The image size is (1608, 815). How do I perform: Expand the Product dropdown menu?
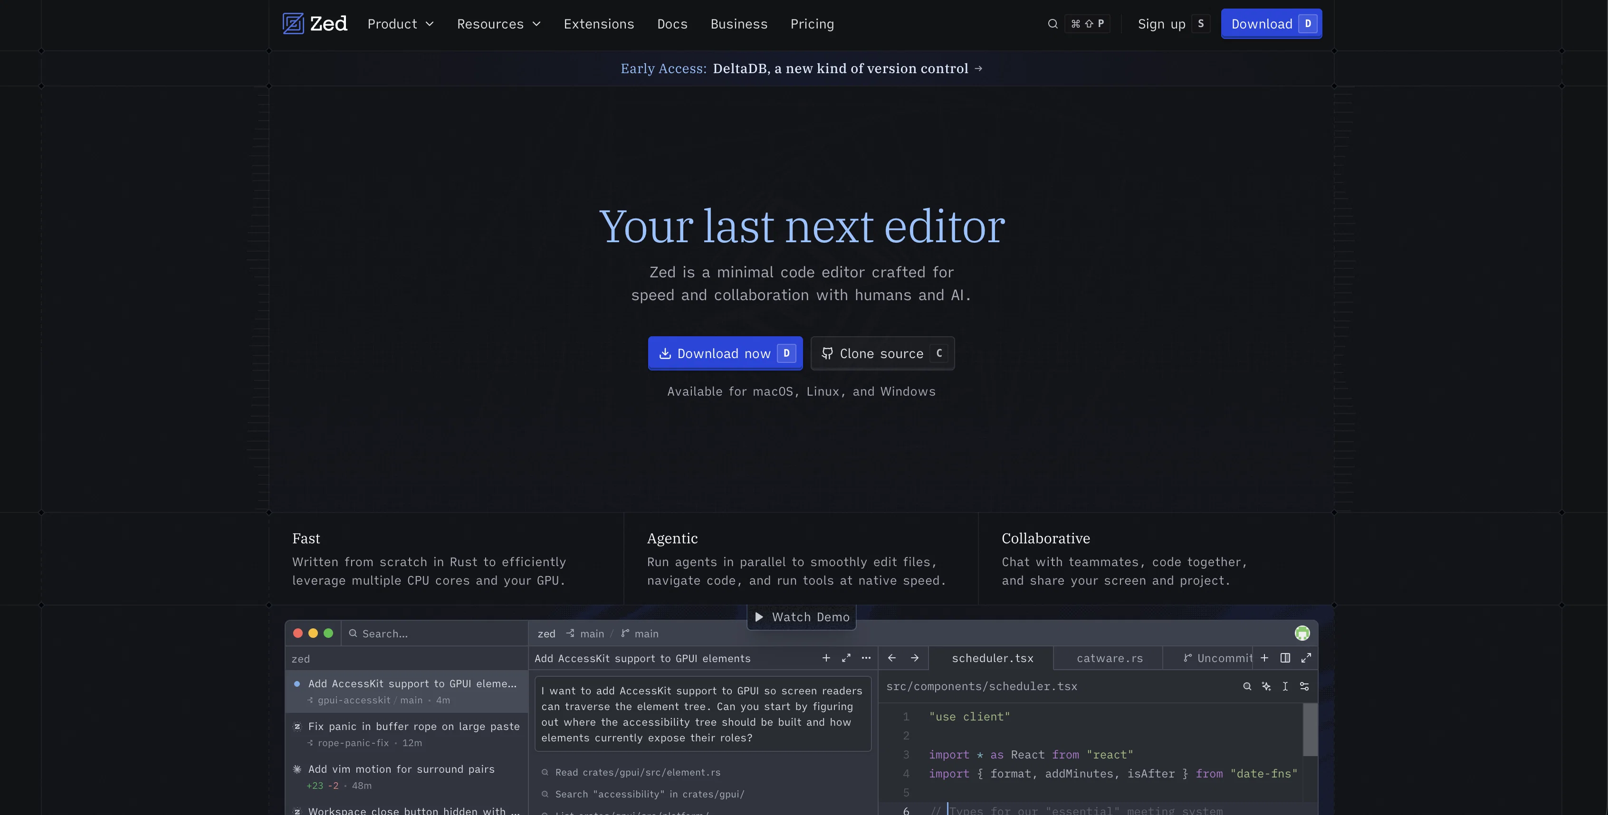pyautogui.click(x=401, y=24)
